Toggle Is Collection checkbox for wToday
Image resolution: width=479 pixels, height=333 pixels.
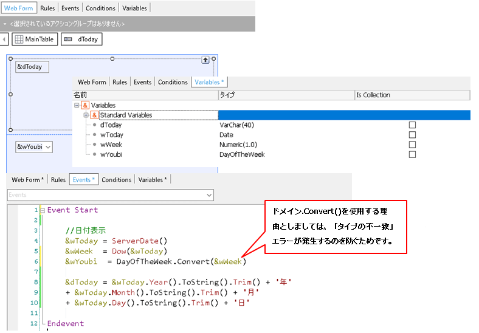(412, 135)
